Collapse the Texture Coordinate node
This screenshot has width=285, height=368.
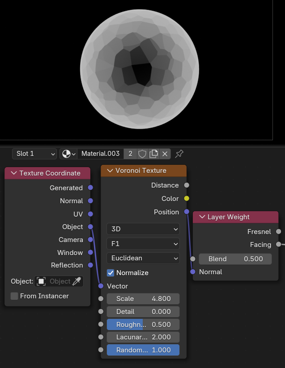click(x=13, y=173)
